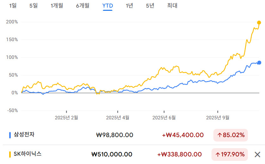The image size is (265, 164).
Task: Click the 85.02% gain badge
Action: (230, 135)
